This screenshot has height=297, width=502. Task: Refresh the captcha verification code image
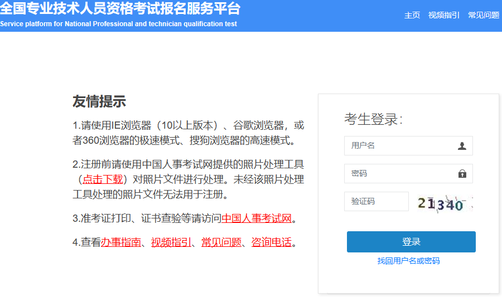click(x=445, y=202)
